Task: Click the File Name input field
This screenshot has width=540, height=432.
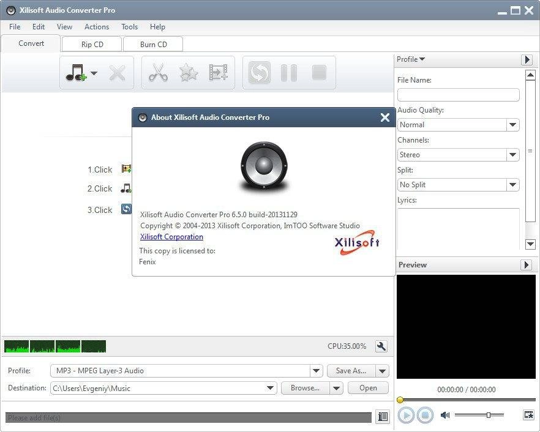Action: point(459,95)
